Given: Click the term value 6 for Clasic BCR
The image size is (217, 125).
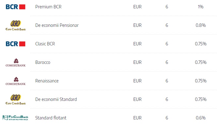Looking at the screenshot, I should [167, 44].
